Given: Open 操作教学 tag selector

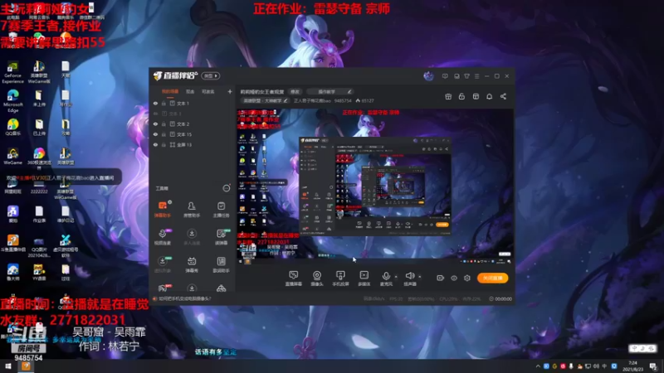Looking at the screenshot, I should pyautogui.click(x=330, y=91).
